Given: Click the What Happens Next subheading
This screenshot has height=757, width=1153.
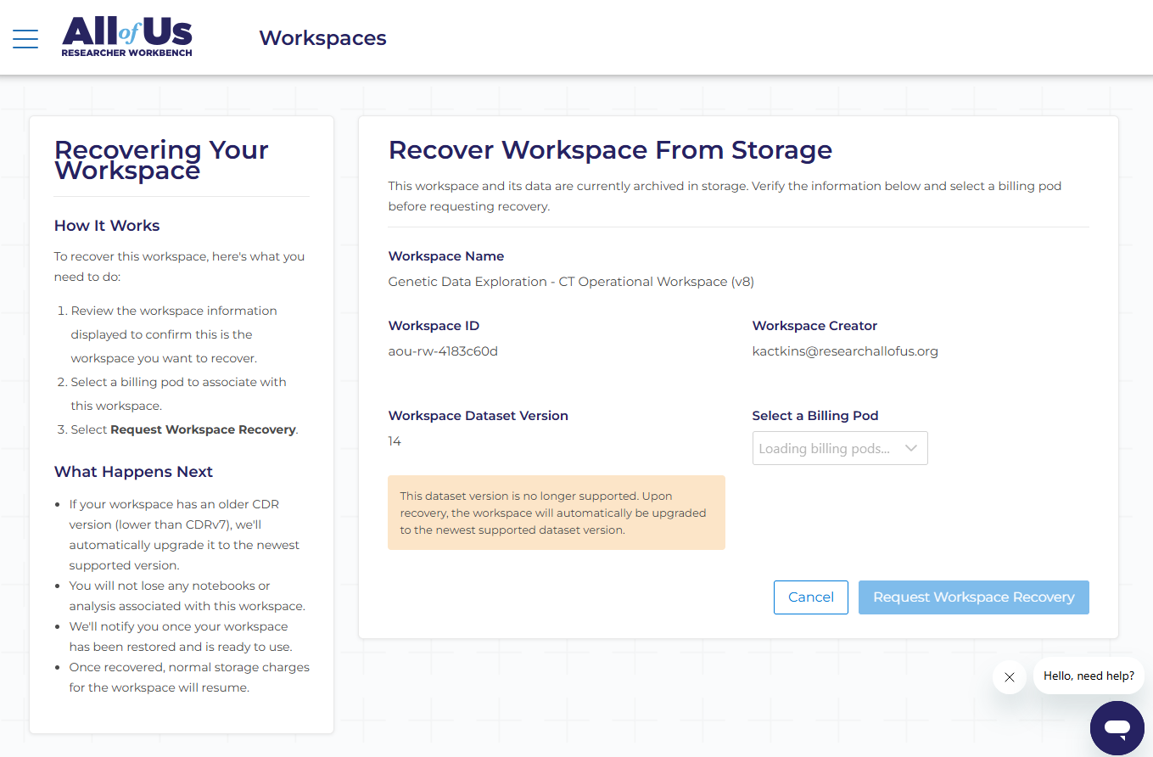Looking at the screenshot, I should [133, 472].
